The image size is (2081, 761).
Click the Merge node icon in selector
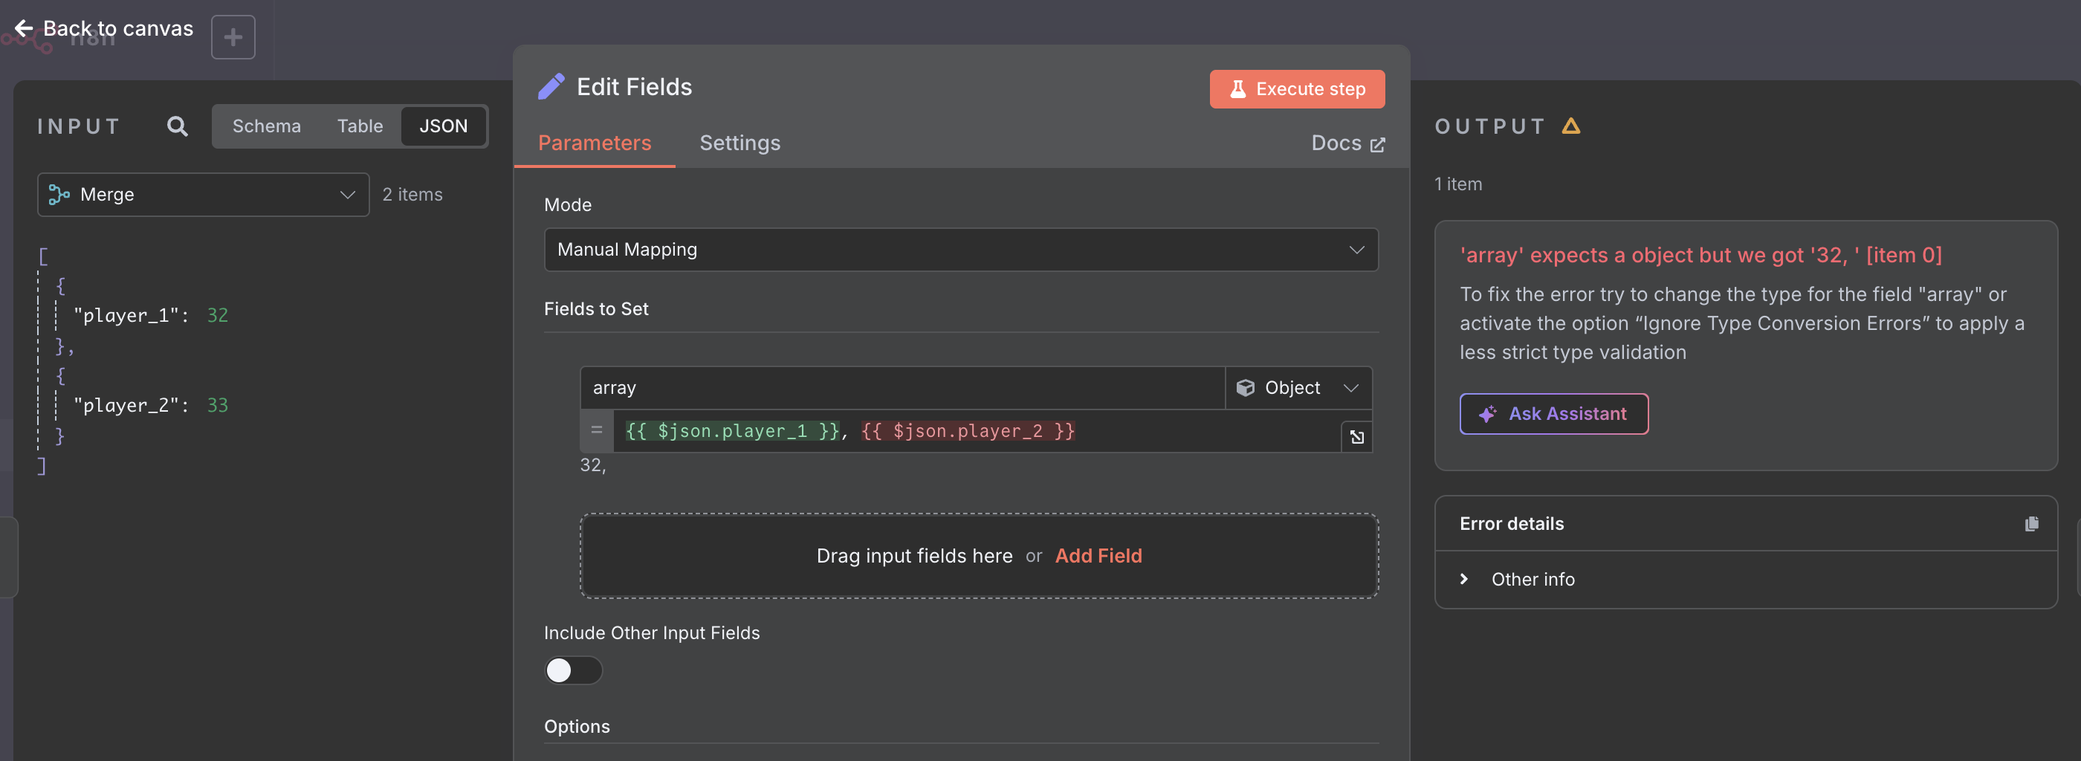click(59, 195)
